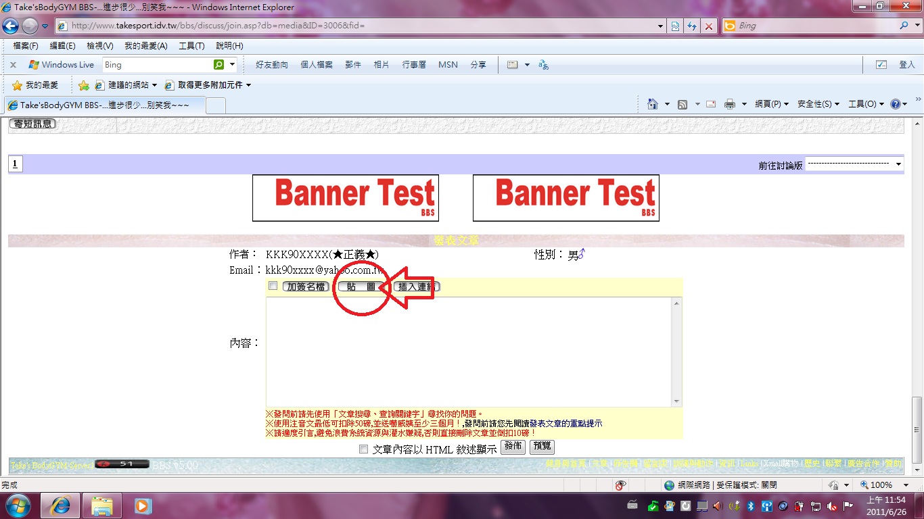Expand the 工具(O) command bar menu
The height and width of the screenshot is (519, 924).
coord(866,104)
